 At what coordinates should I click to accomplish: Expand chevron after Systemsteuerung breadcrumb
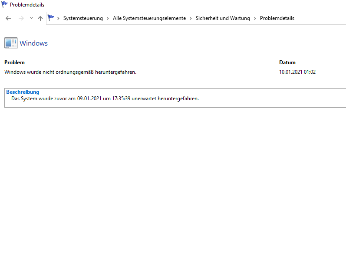(108, 18)
